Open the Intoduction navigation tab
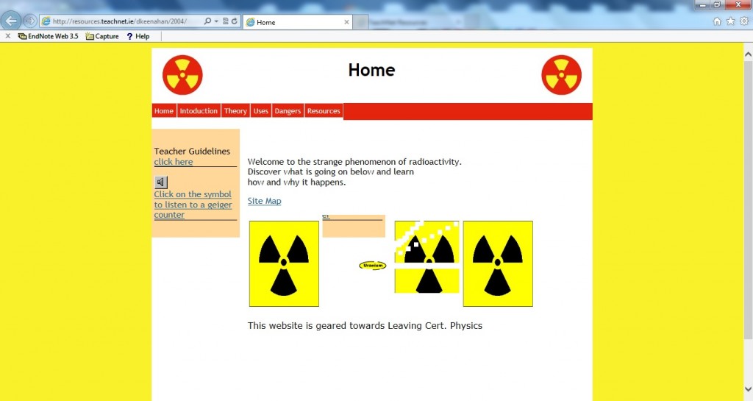The width and height of the screenshot is (753, 401). click(199, 111)
